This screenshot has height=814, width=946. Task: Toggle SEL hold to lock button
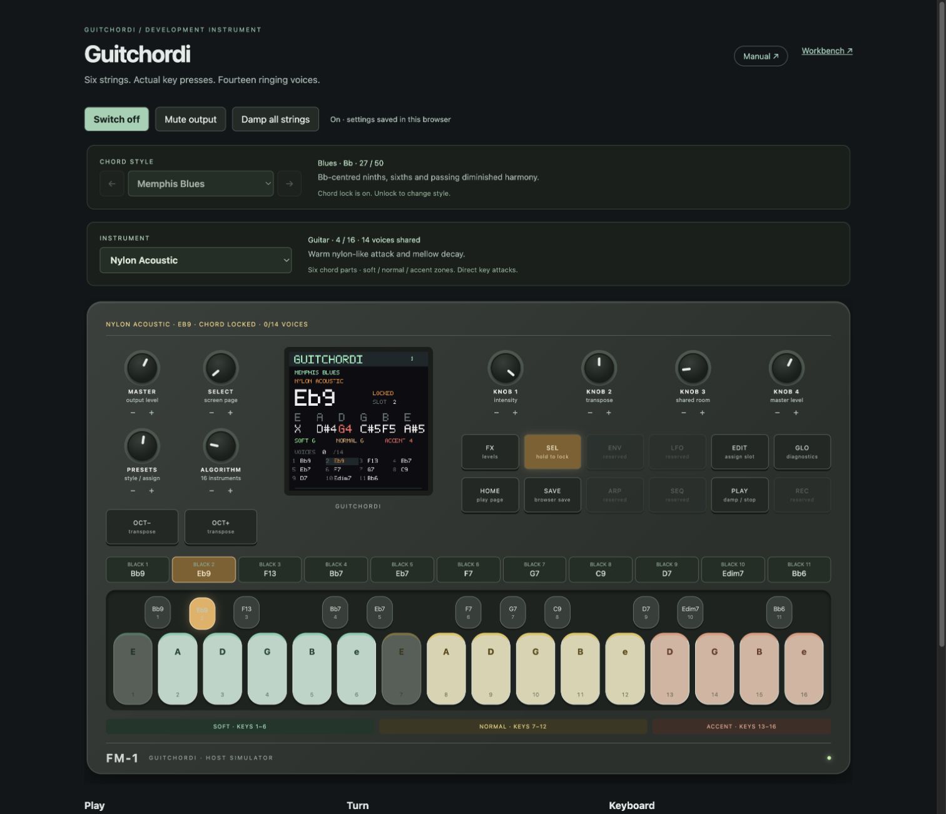(552, 451)
